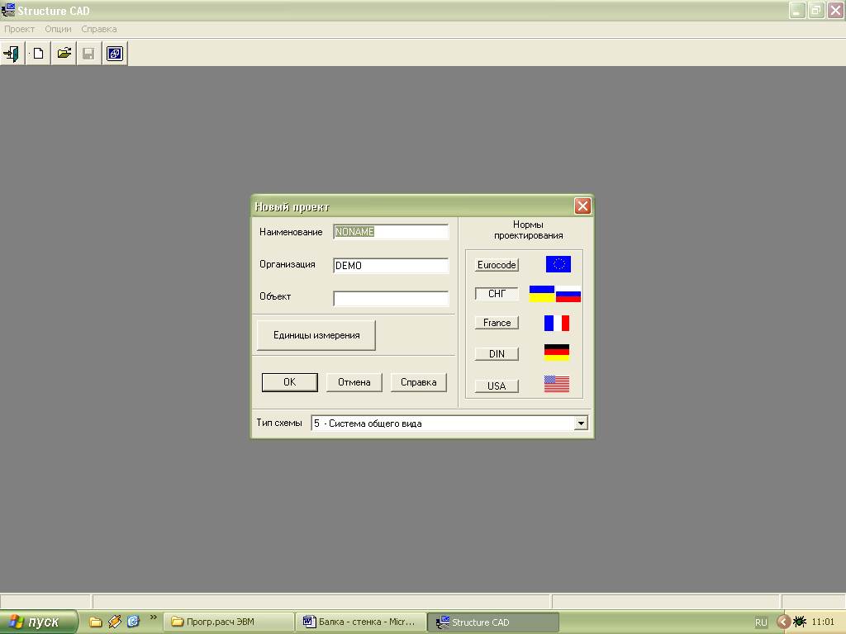The height and width of the screenshot is (634, 846).
Task: Click the Ukrainian flag icon
Action: (542, 294)
